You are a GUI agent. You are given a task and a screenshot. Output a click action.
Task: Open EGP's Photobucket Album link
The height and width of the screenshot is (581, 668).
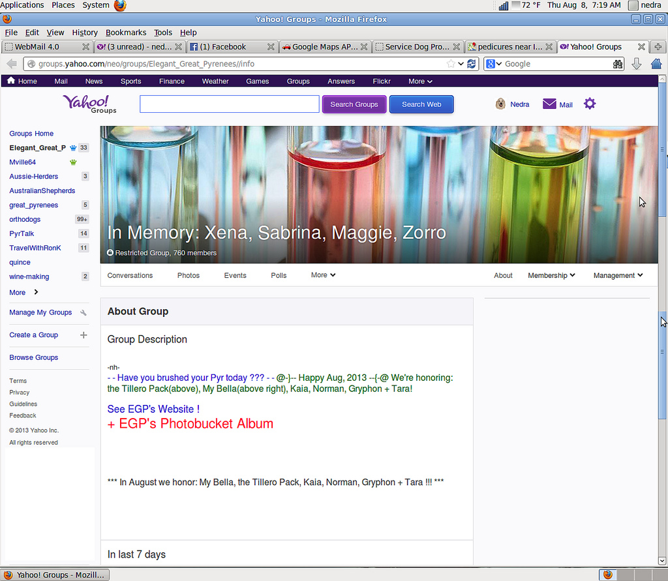tap(190, 423)
